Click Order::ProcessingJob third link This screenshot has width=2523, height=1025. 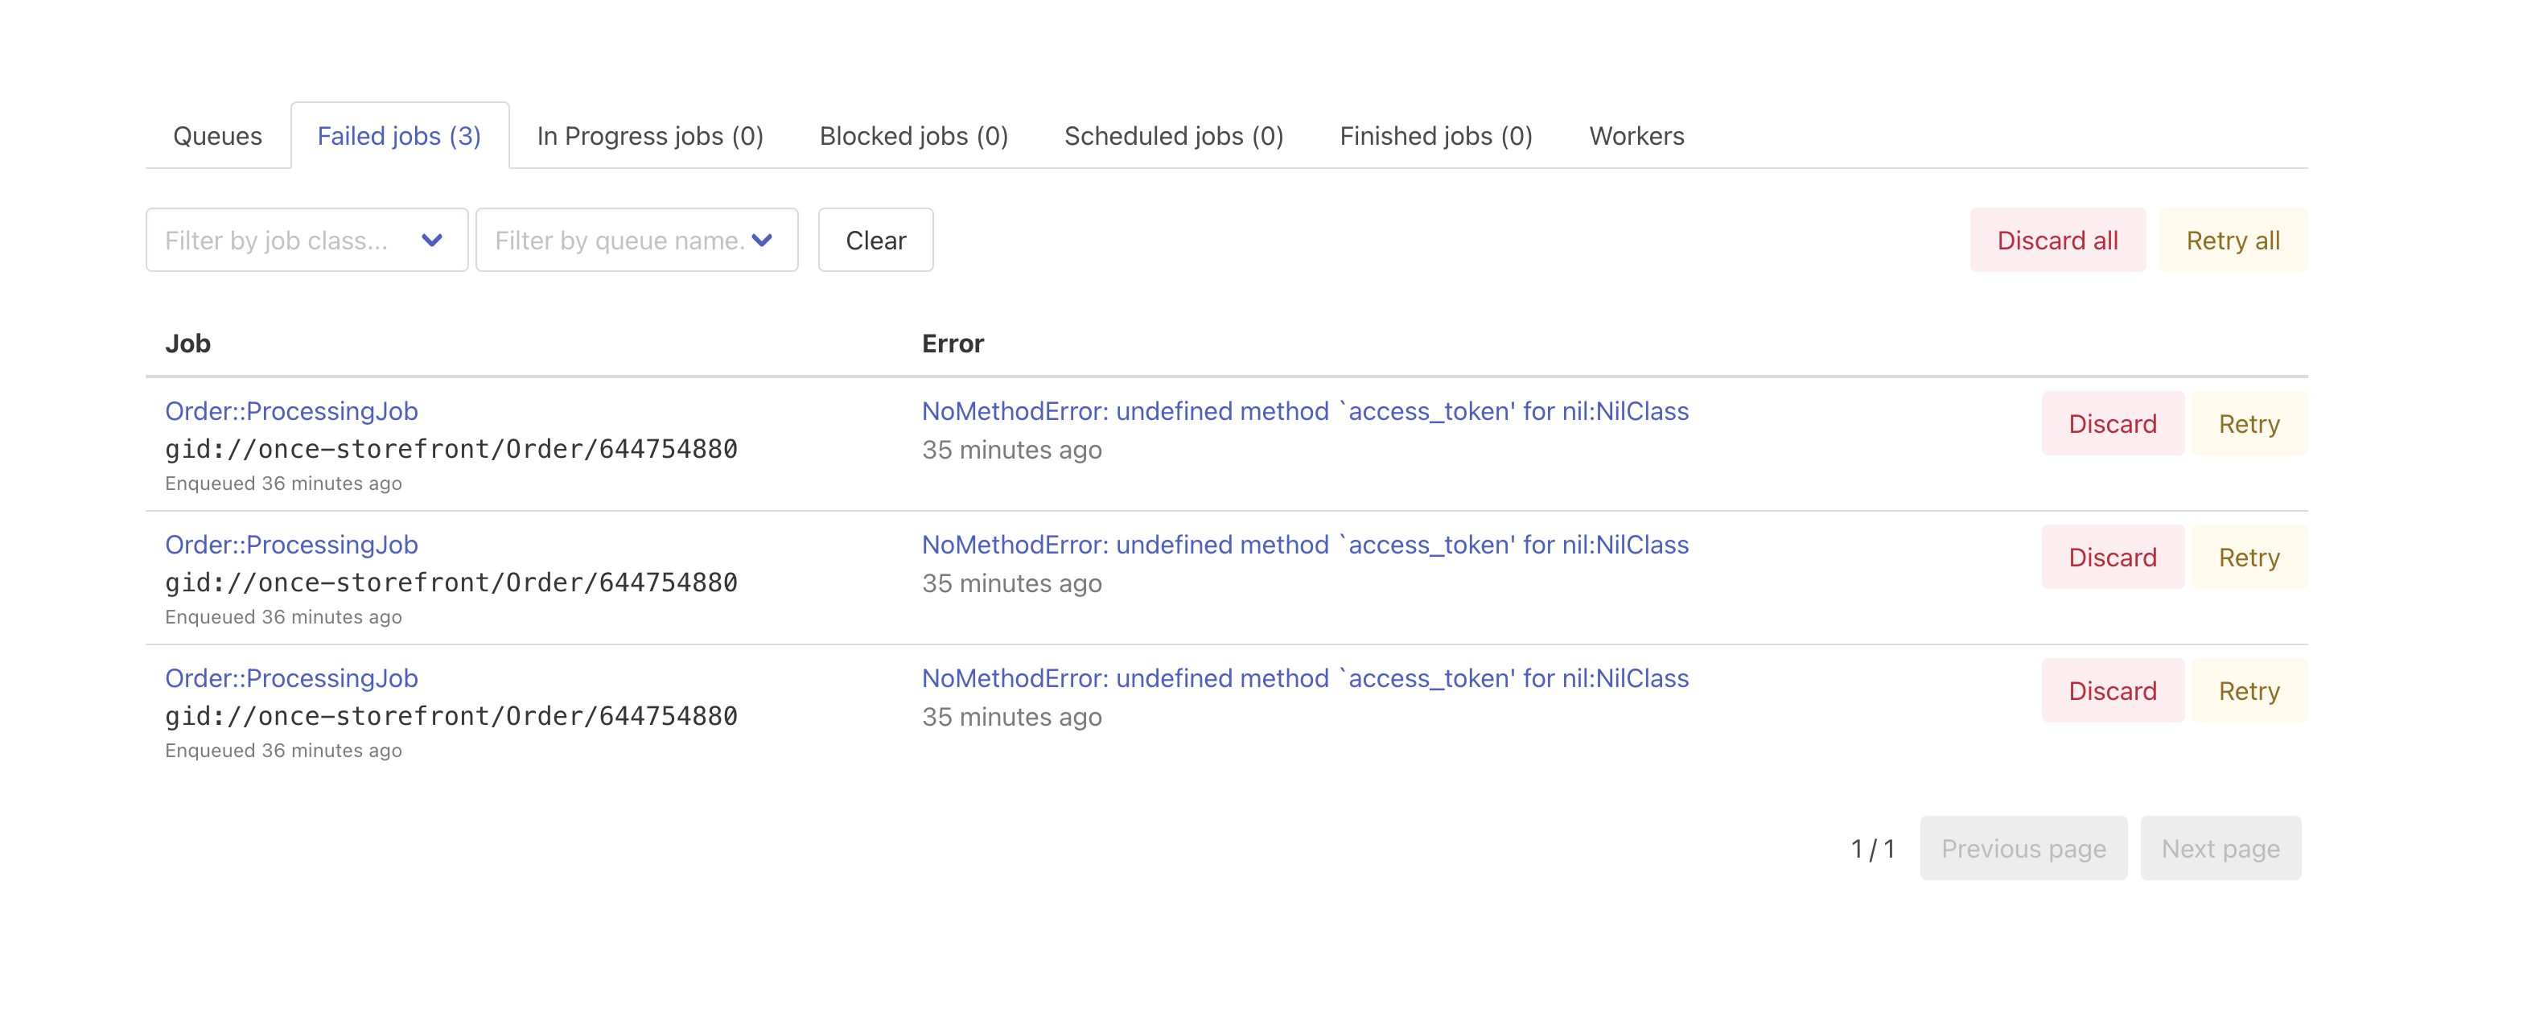click(x=291, y=677)
